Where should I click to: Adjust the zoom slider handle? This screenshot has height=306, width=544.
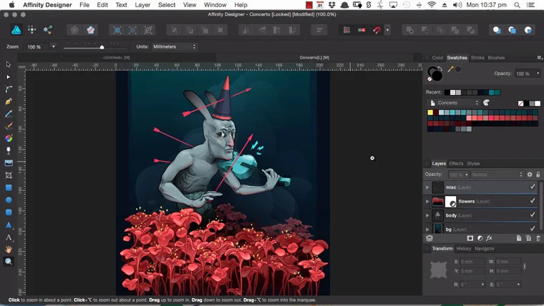pos(102,47)
